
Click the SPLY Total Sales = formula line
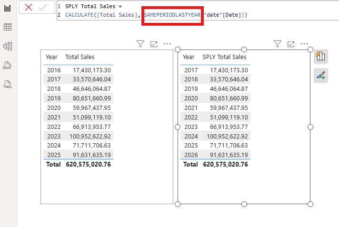coord(93,6)
